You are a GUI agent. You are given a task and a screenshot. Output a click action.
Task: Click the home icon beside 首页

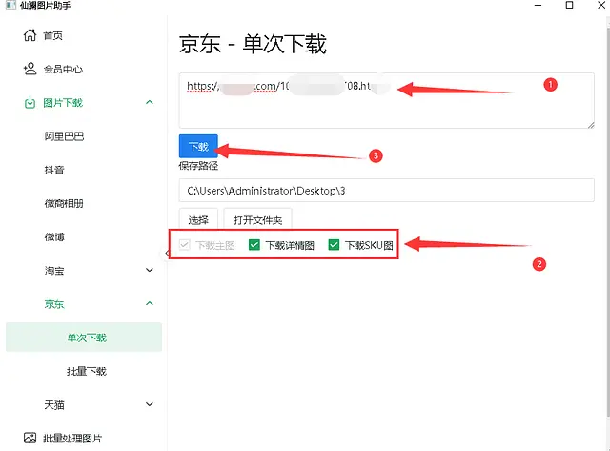(30, 35)
